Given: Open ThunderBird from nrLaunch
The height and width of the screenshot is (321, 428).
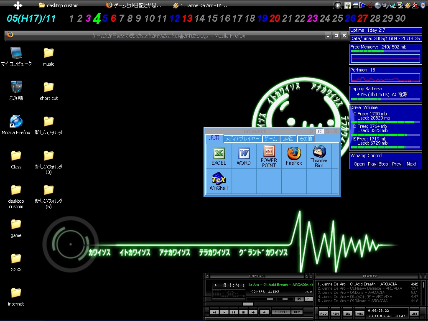Looking at the screenshot, I should 319,156.
